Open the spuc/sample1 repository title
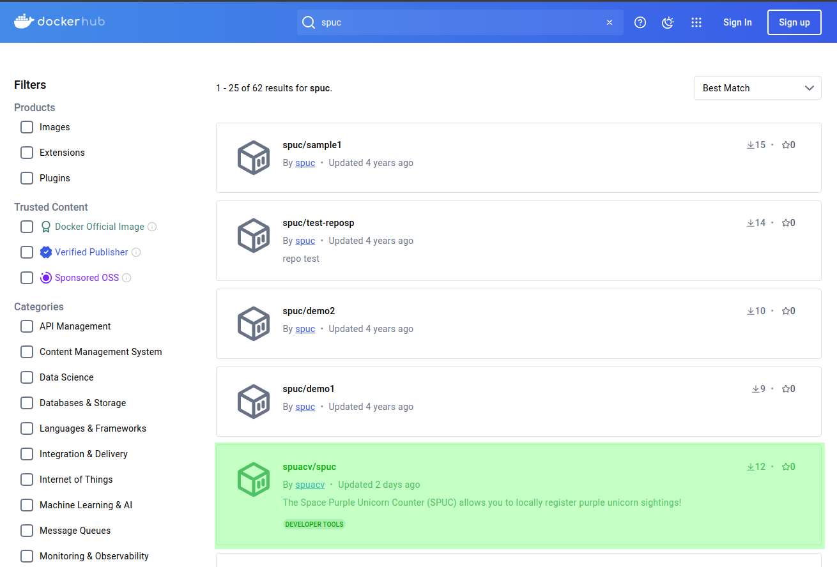This screenshot has height=567, width=837. click(x=312, y=145)
